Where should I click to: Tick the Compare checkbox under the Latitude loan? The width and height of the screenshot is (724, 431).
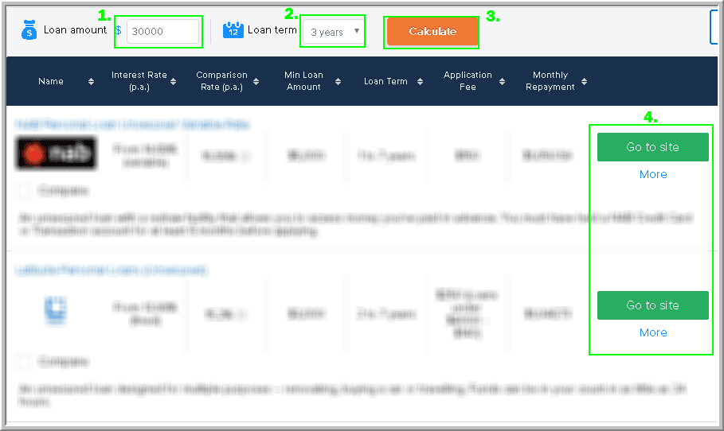click(24, 362)
